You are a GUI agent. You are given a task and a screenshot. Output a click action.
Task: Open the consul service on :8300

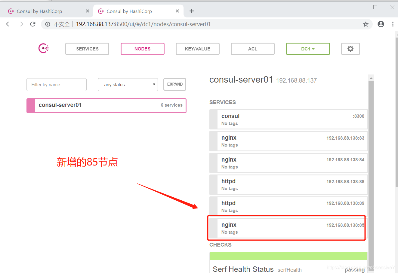click(288, 120)
